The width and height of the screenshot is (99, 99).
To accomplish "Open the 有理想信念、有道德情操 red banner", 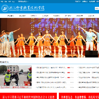I will click(79, 96).
